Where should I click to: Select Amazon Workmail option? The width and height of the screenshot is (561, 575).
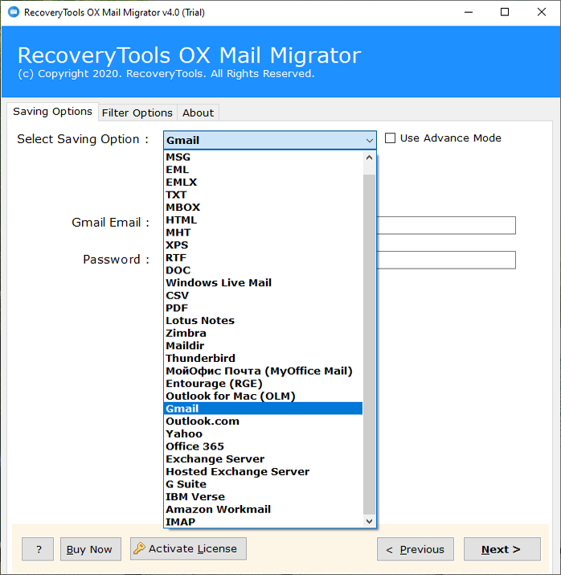coord(263,509)
